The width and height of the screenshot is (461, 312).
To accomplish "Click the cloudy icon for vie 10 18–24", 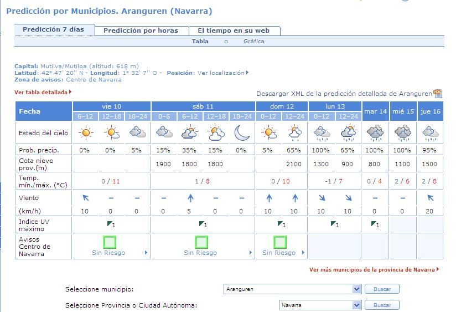I will (138, 132).
